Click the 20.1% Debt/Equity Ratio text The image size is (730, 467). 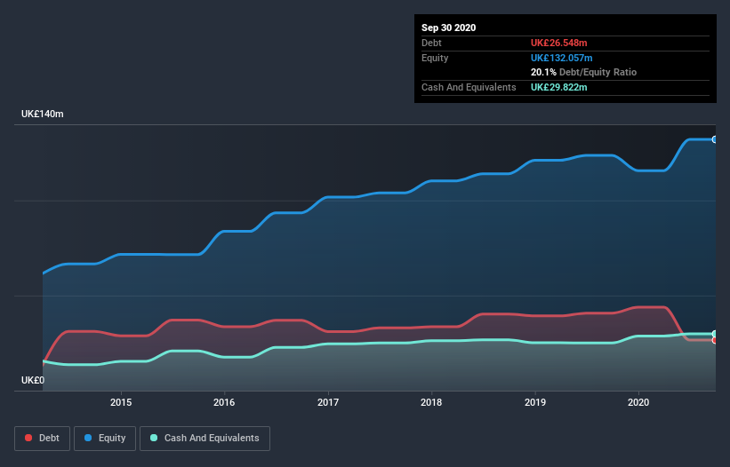(583, 72)
